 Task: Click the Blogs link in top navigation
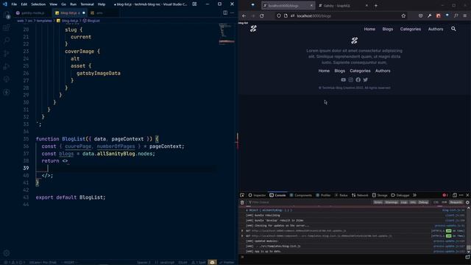pyautogui.click(x=388, y=29)
